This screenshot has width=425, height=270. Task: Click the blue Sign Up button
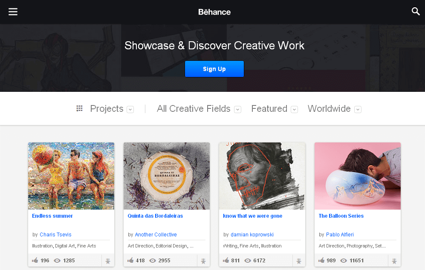click(x=214, y=69)
